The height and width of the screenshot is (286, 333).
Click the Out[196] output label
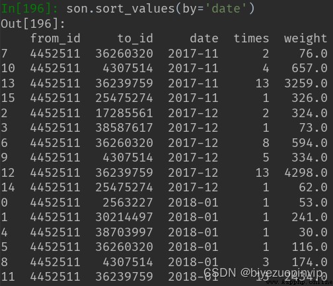tap(33, 24)
